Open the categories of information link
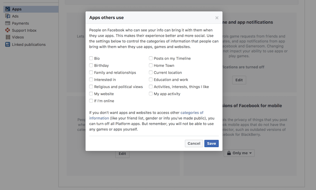 (146, 115)
